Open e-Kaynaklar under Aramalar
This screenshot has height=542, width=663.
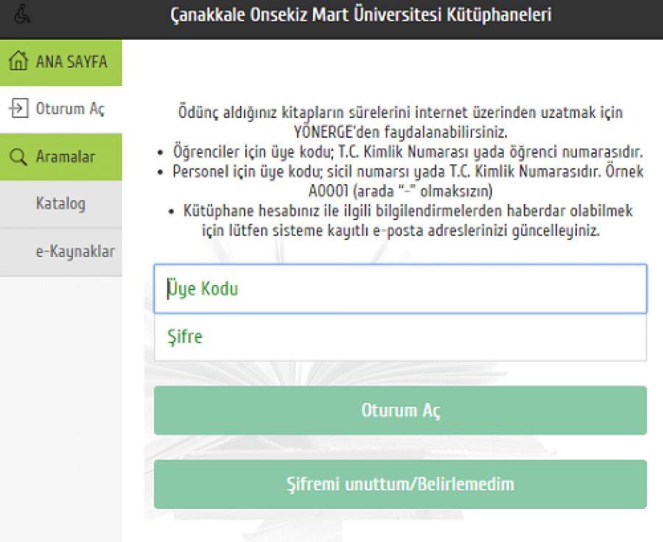(61, 252)
